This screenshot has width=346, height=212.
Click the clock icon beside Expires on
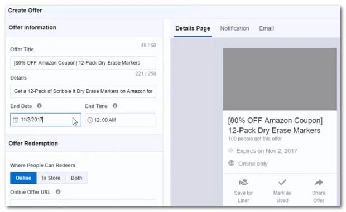pyautogui.click(x=230, y=151)
